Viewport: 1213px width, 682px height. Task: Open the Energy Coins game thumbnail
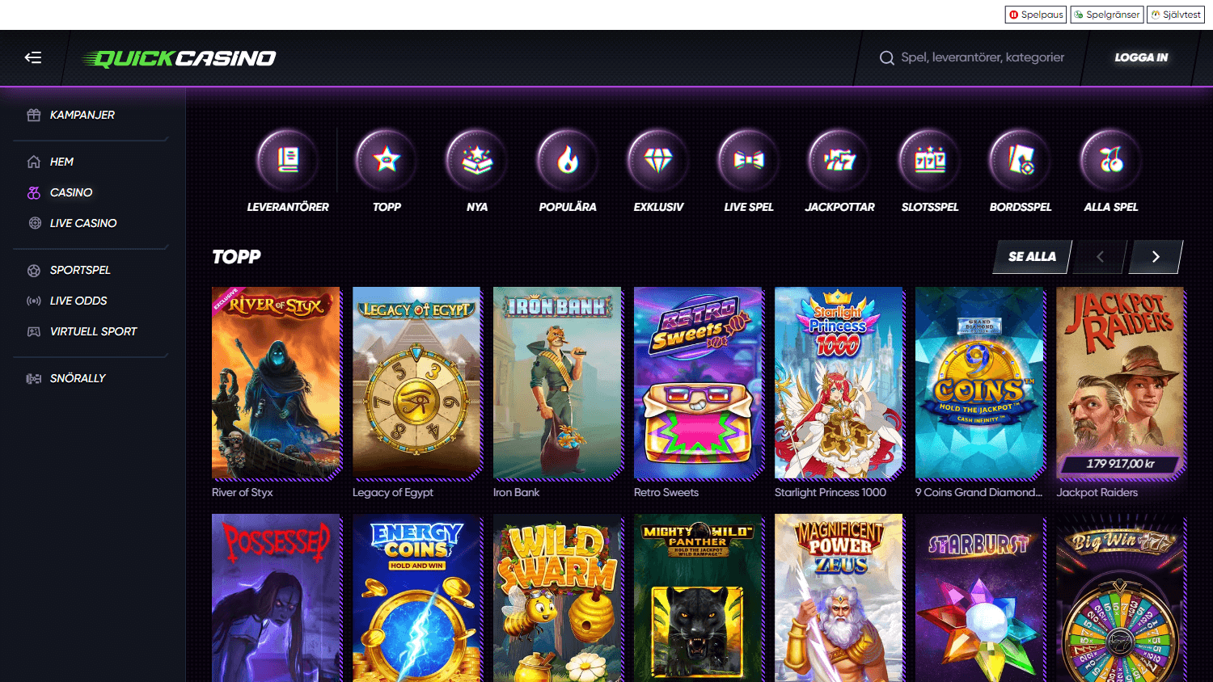click(x=417, y=598)
